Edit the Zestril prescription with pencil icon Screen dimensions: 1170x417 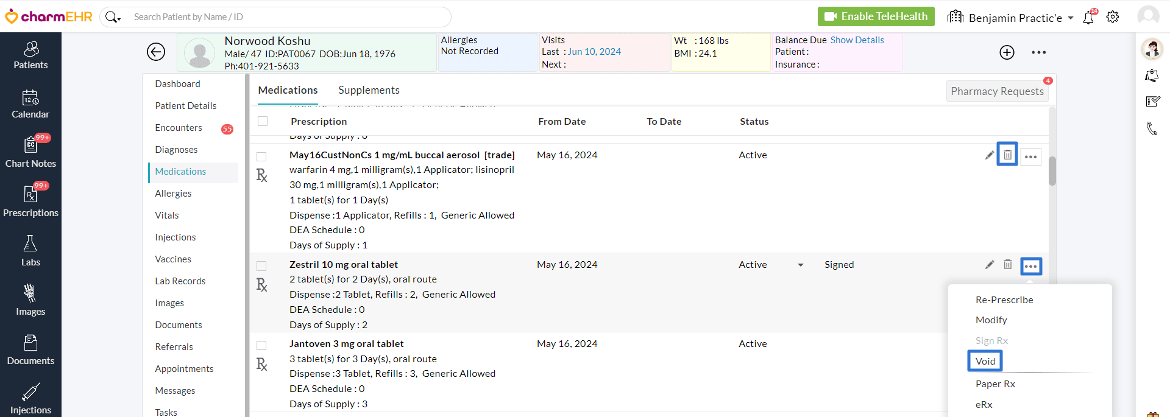click(990, 265)
